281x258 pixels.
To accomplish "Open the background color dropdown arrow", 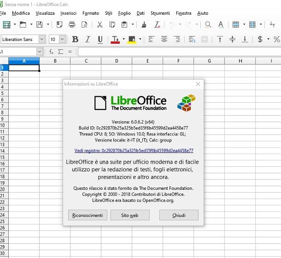I will [140, 39].
